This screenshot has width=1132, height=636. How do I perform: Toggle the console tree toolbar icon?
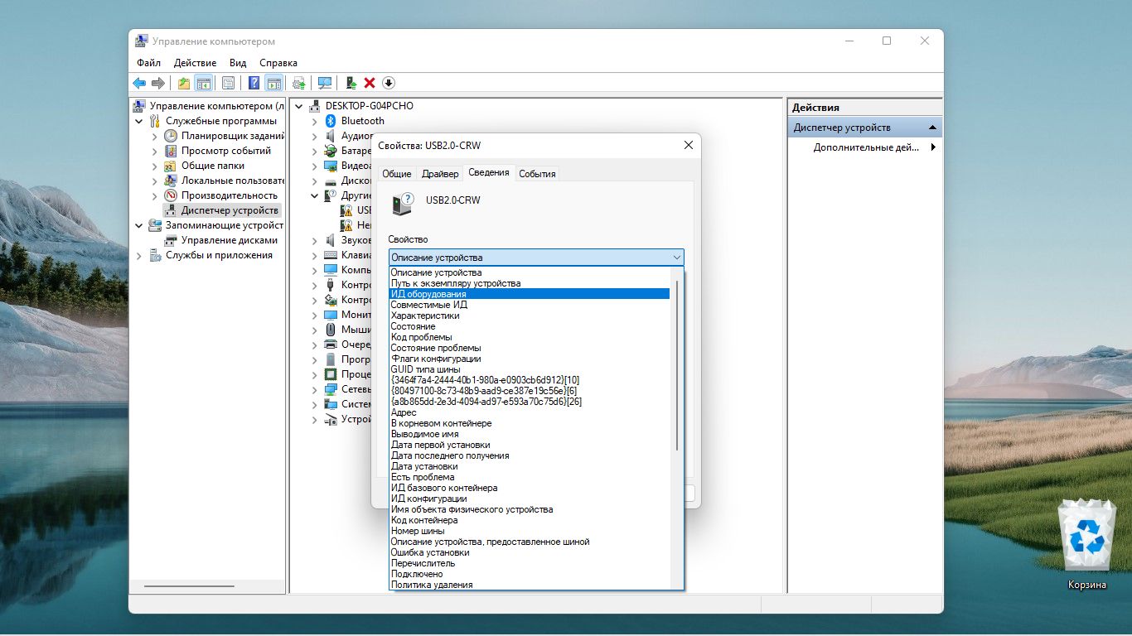tap(203, 83)
